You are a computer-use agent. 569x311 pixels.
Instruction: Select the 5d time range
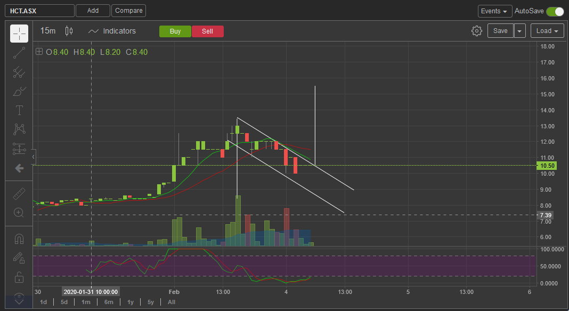(64, 302)
